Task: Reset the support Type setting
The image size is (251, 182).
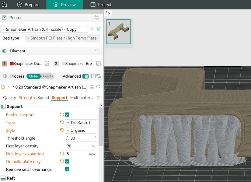Action: (x=62, y=122)
